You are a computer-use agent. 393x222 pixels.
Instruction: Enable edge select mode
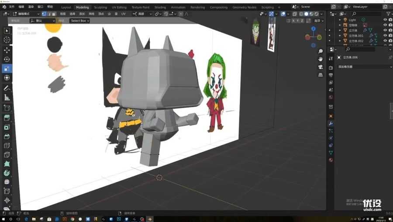[49, 14]
